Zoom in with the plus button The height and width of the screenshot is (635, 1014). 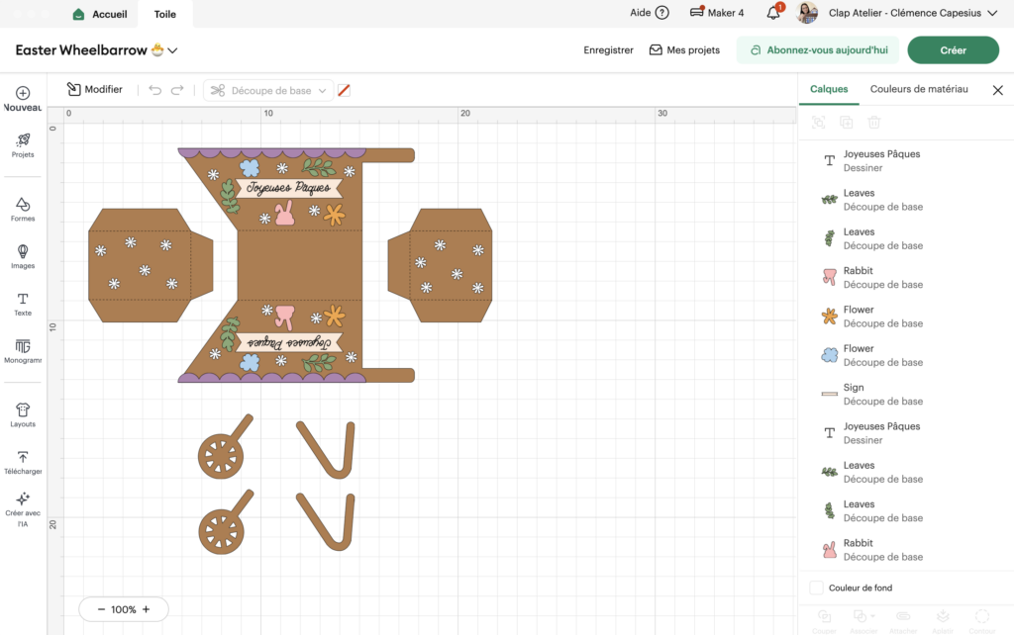click(x=147, y=609)
